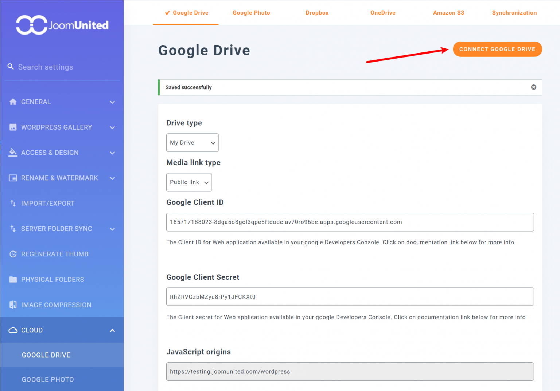Viewport: 560px width, 391px height.
Task: Click the Rename & Watermark icon
Action: 13,178
